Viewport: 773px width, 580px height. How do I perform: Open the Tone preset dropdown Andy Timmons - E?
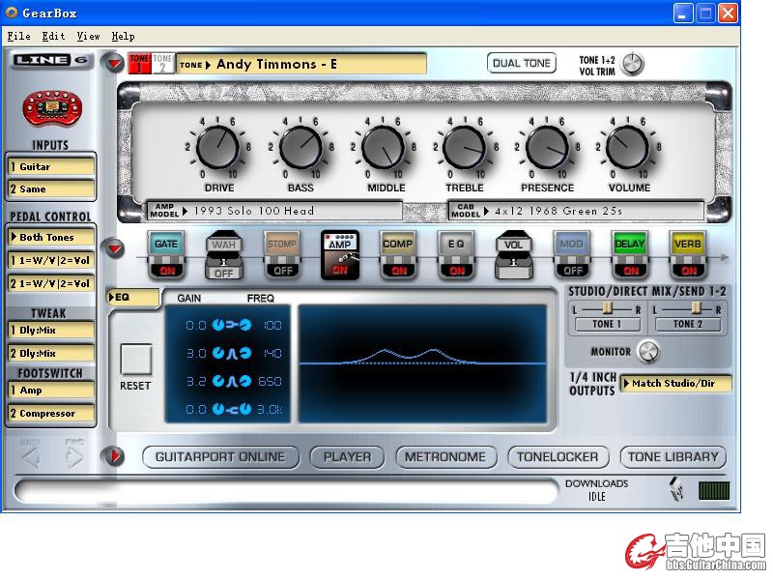point(301,64)
